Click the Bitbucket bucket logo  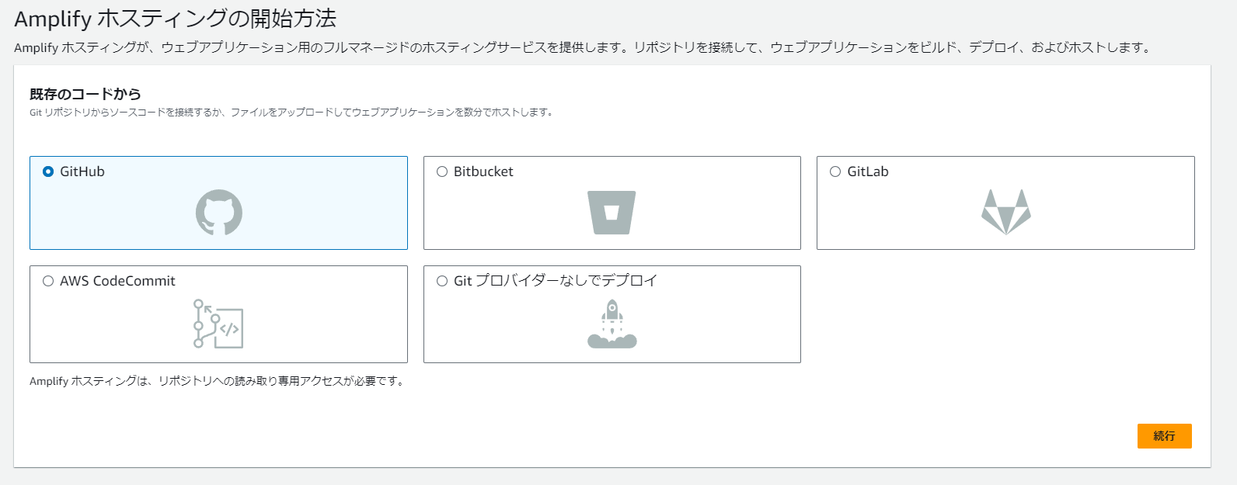click(612, 213)
